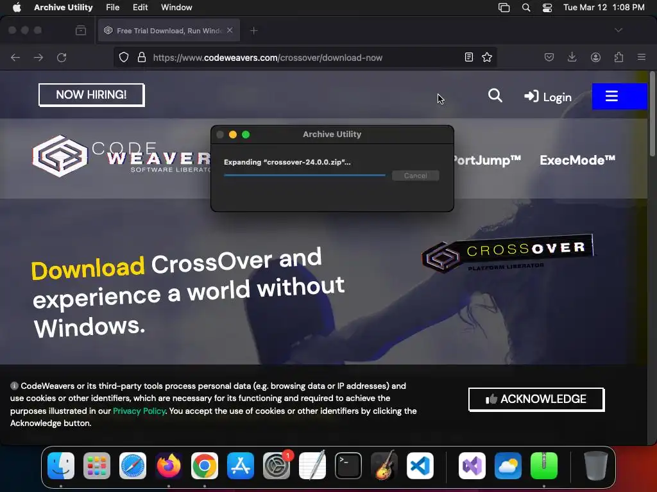Open the Firefox account icon
The image size is (657, 492).
595,57
